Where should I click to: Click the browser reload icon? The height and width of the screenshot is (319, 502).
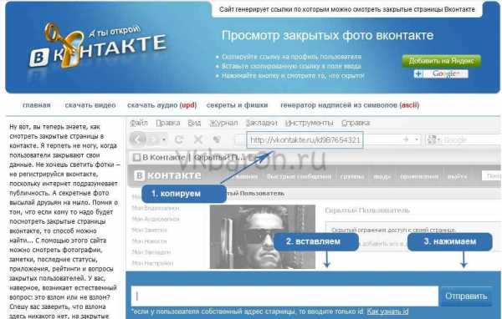pos(179,139)
